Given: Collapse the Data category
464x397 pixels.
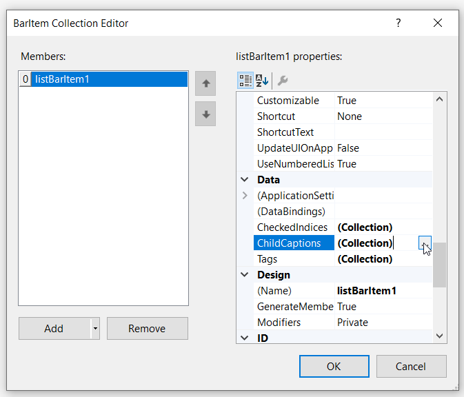Looking at the screenshot, I should click(x=245, y=180).
